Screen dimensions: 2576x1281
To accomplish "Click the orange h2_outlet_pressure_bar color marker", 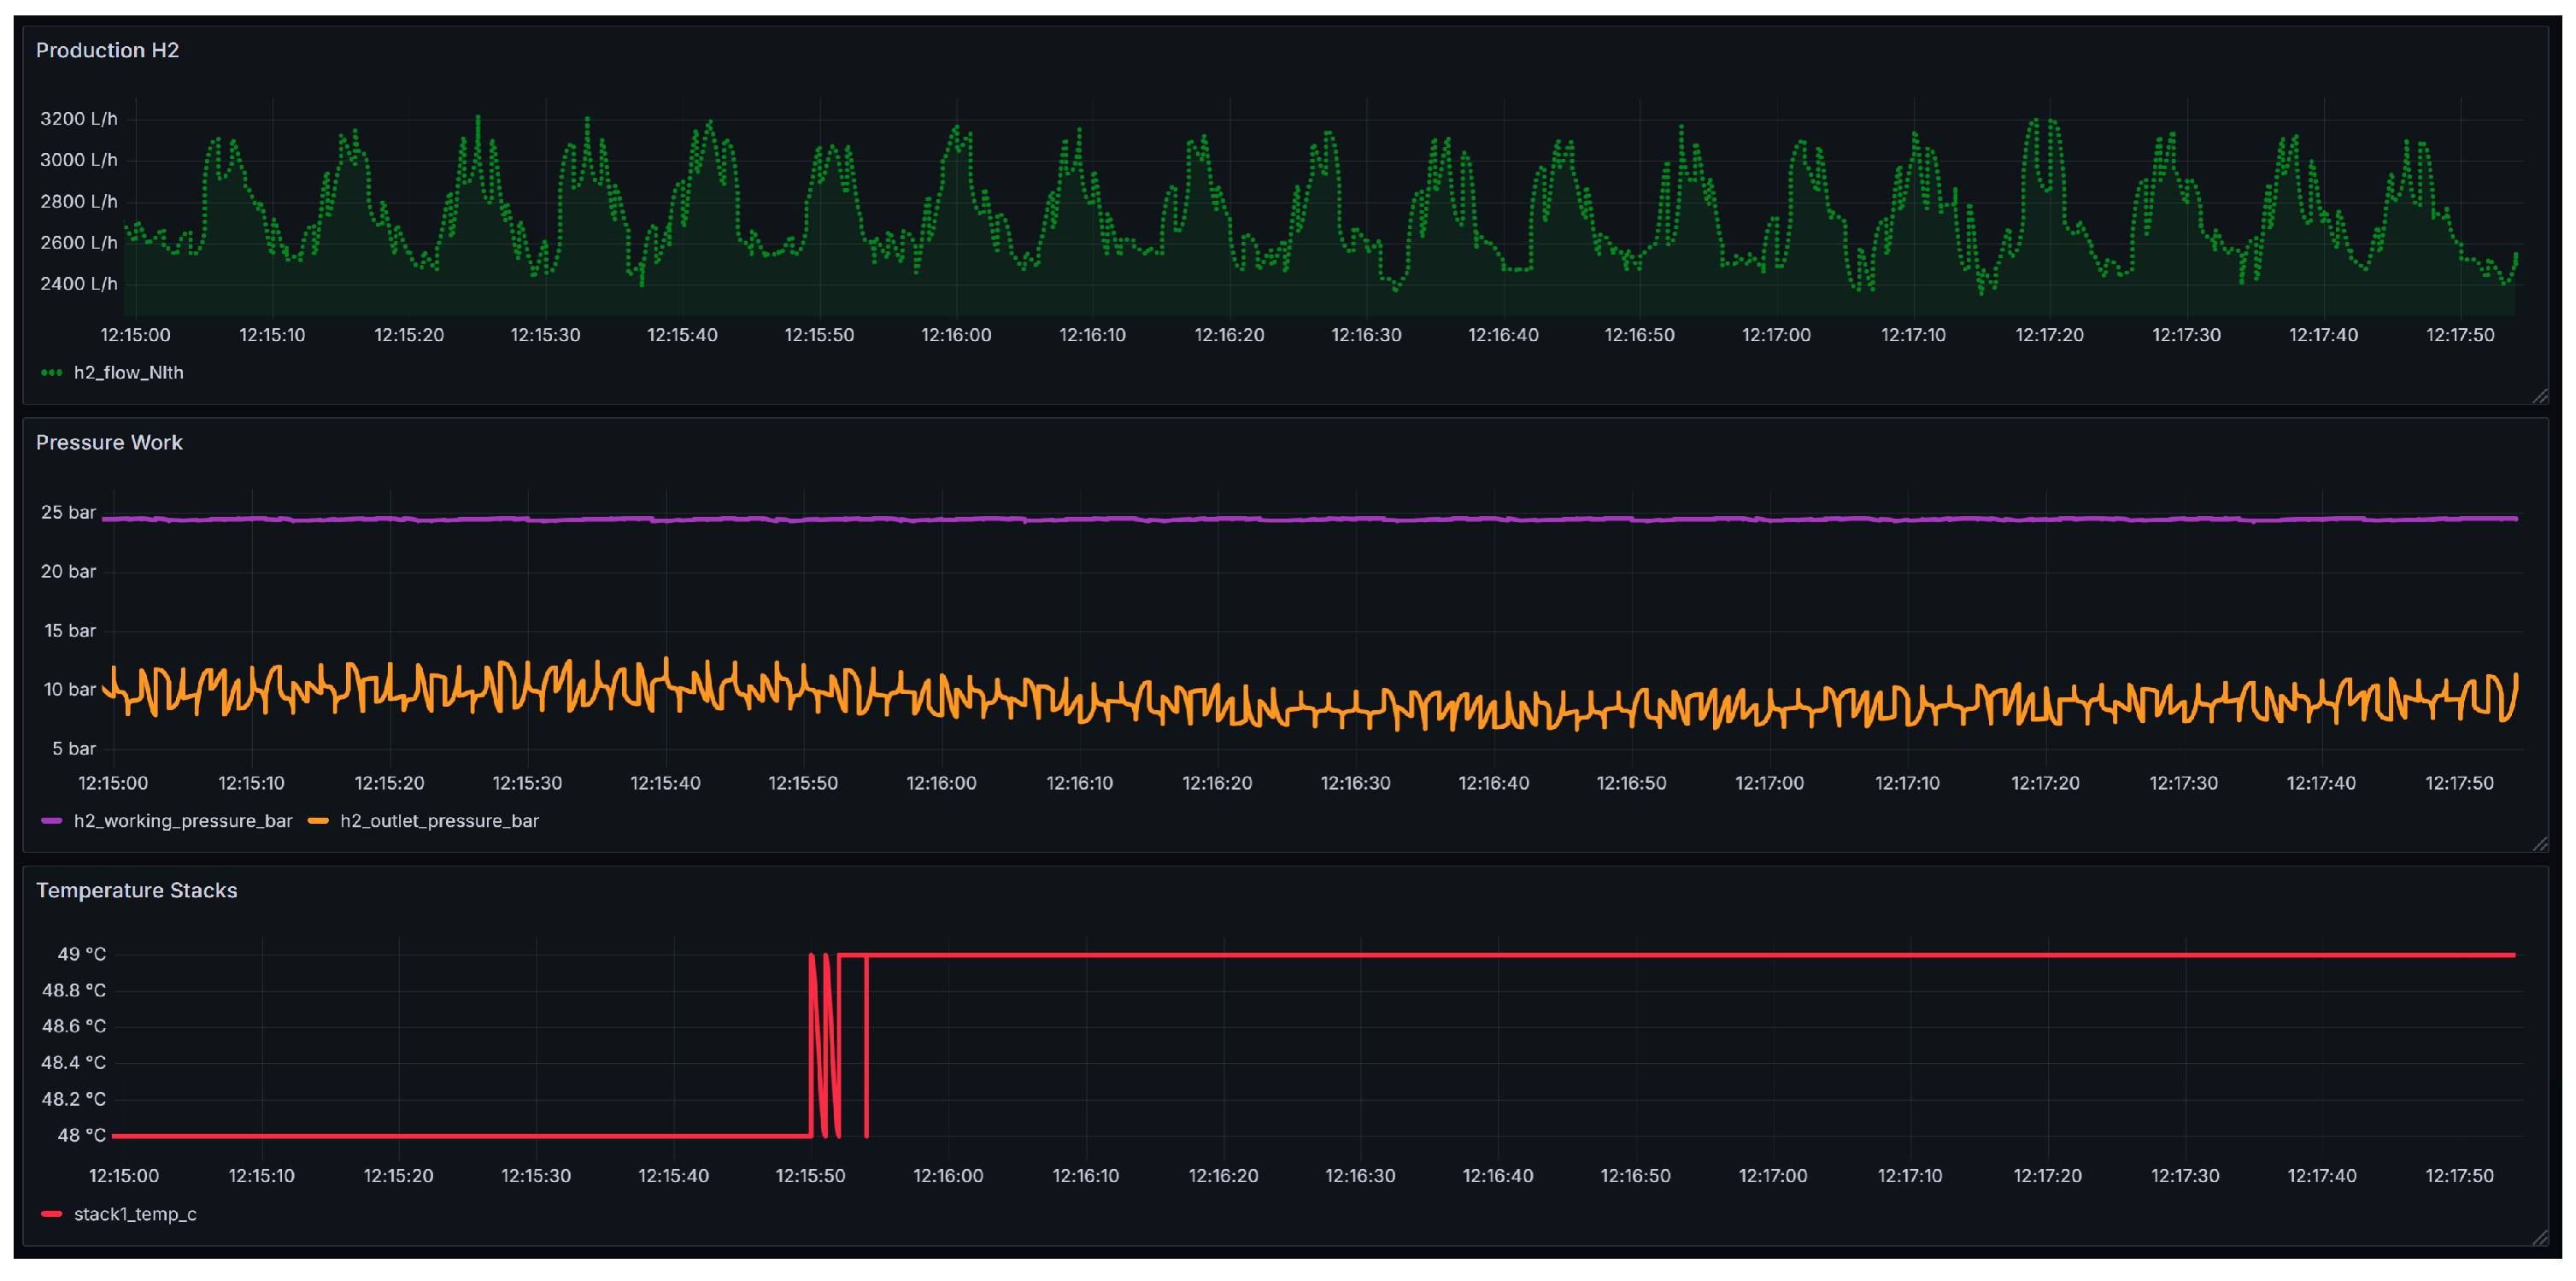I will click(x=318, y=821).
